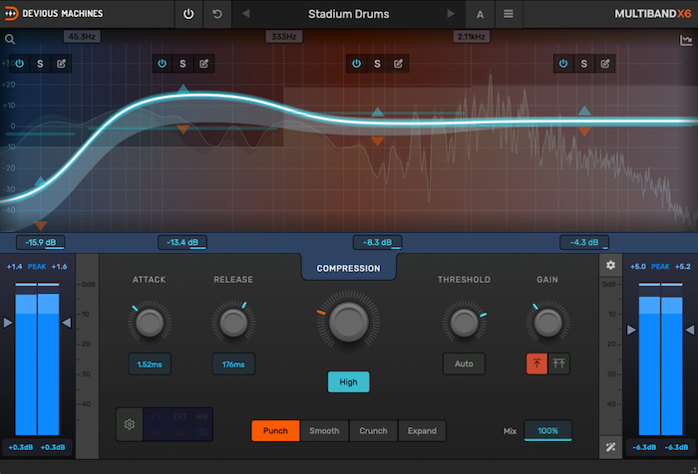Viewport: 698px width, 474px height.
Task: Click the magnifier zoom icon in the spectrum display
Action: (x=10, y=40)
